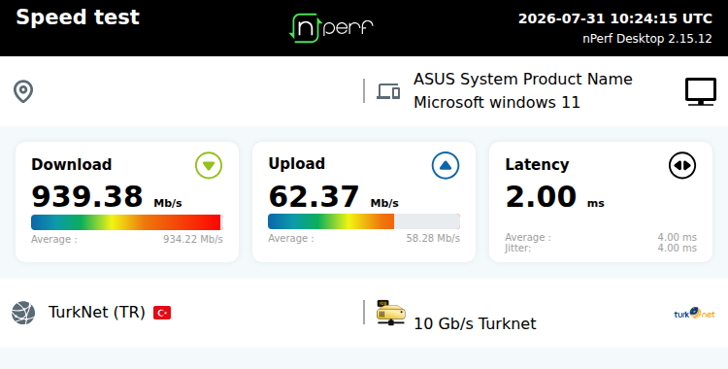Click the Microsoft windows 11 text
Image resolution: width=728 pixels, height=369 pixels.
(497, 102)
